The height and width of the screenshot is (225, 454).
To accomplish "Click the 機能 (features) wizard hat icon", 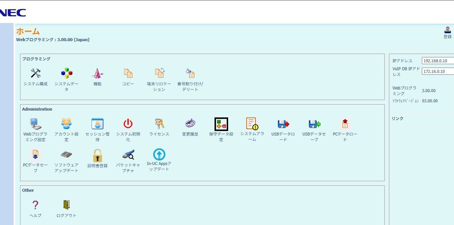I will pyautogui.click(x=98, y=73).
